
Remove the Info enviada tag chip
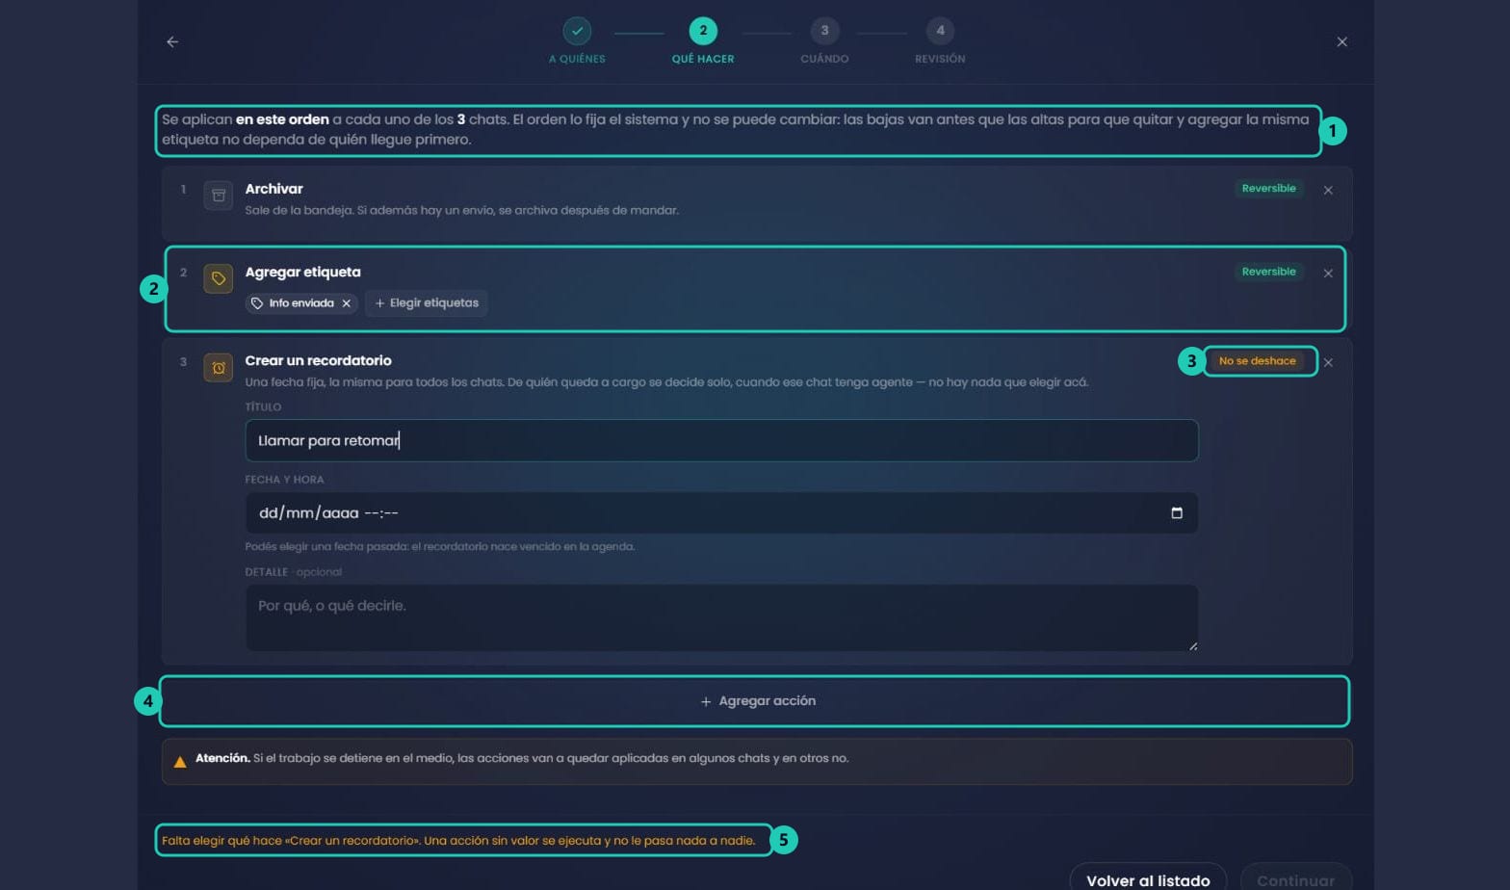[x=347, y=303]
